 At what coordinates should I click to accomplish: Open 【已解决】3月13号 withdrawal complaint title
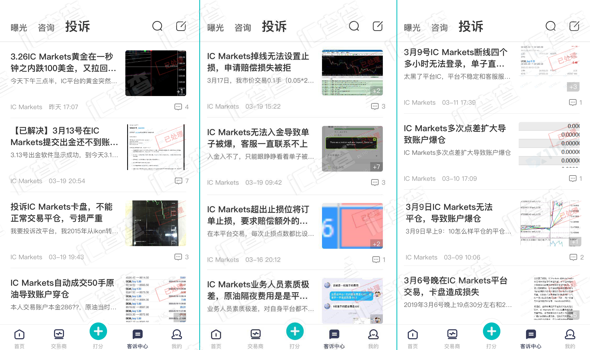(x=64, y=136)
